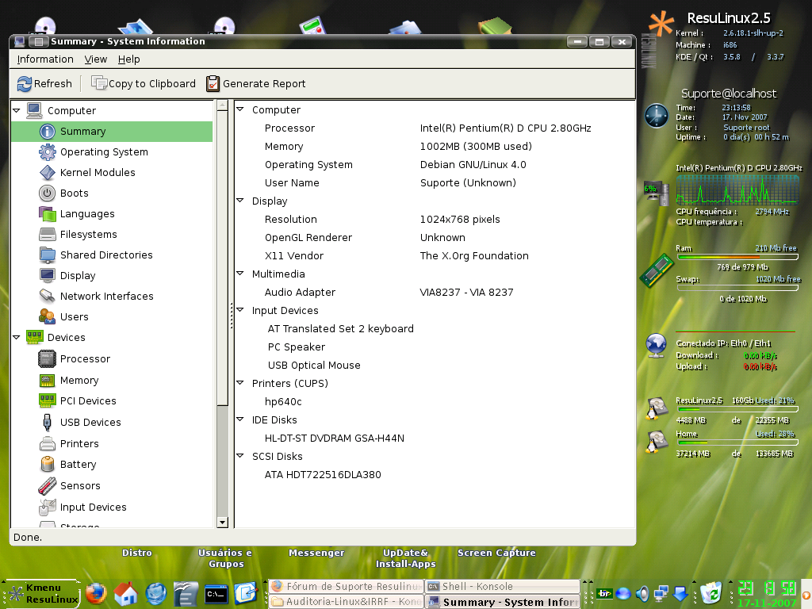
Task: Launch Firefox from the panel
Action: point(96,594)
